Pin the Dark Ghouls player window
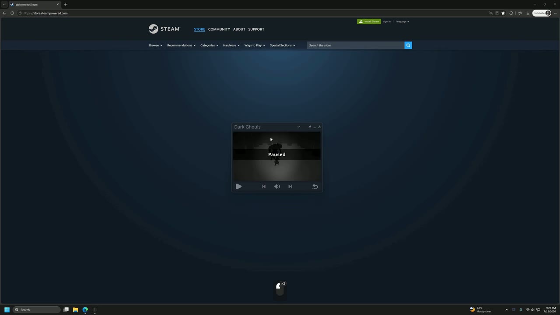 [310, 127]
